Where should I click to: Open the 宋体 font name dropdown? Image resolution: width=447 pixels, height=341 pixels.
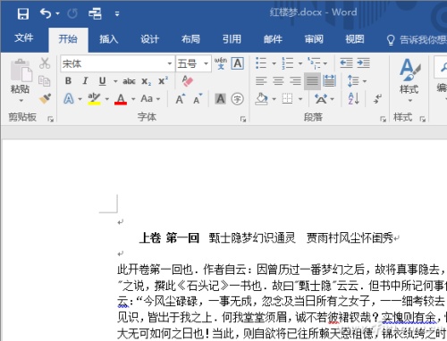tap(170, 63)
